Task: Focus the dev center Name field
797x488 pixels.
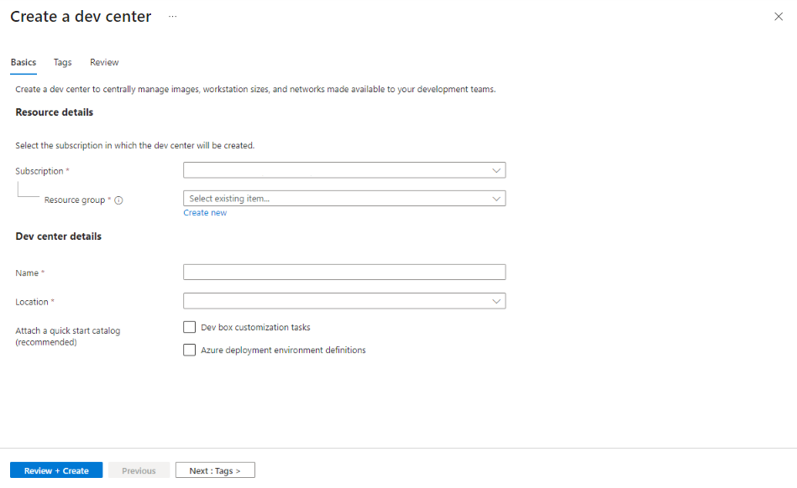Action: point(344,272)
